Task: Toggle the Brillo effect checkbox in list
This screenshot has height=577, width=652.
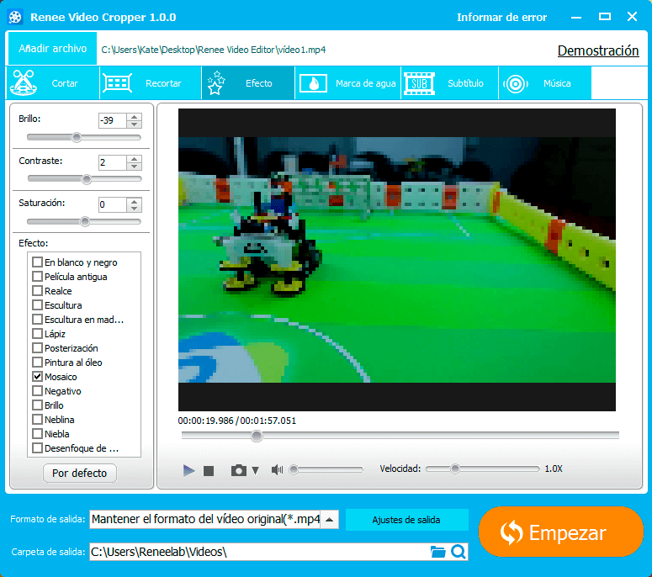Action: pyautogui.click(x=37, y=405)
